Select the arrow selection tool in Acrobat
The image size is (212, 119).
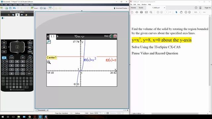coord(176,12)
